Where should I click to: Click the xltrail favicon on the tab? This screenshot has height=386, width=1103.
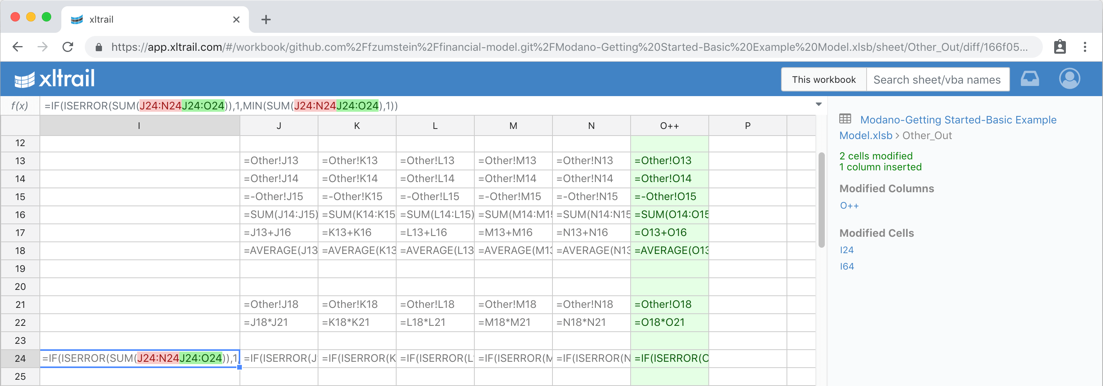pyautogui.click(x=77, y=19)
